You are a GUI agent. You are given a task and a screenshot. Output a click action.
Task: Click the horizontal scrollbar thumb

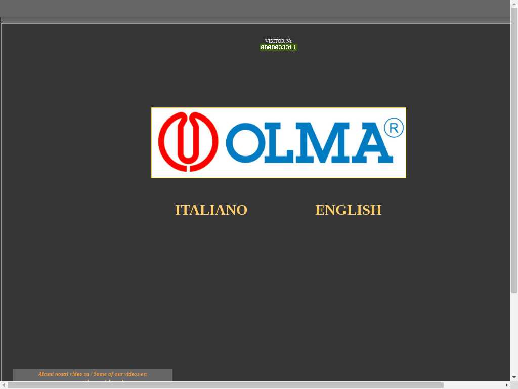click(x=225, y=385)
